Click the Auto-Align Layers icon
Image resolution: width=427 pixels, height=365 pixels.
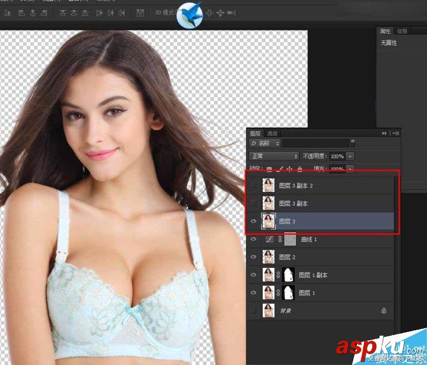(140, 12)
